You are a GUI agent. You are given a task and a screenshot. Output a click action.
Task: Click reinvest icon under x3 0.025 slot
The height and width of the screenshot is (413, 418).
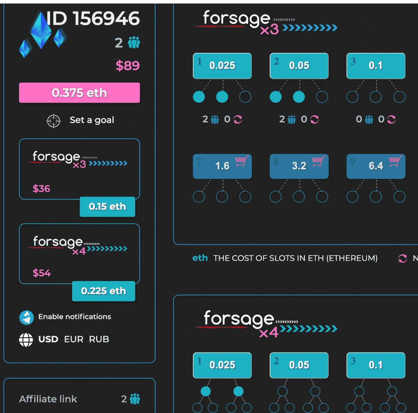pyautogui.click(x=238, y=119)
